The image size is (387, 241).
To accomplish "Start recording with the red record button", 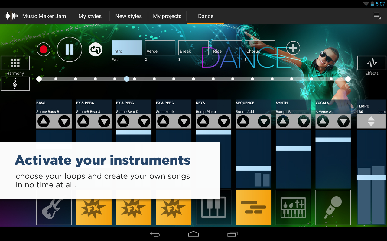I will (x=44, y=50).
